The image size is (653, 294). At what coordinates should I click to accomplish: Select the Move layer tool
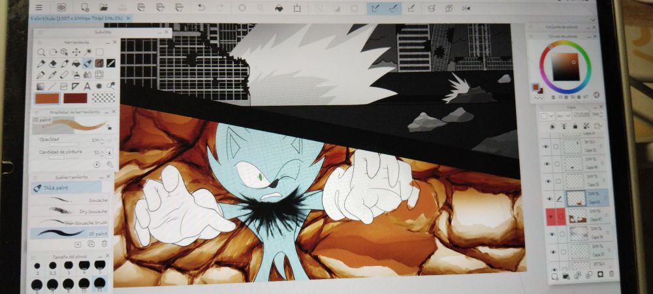coord(76,52)
